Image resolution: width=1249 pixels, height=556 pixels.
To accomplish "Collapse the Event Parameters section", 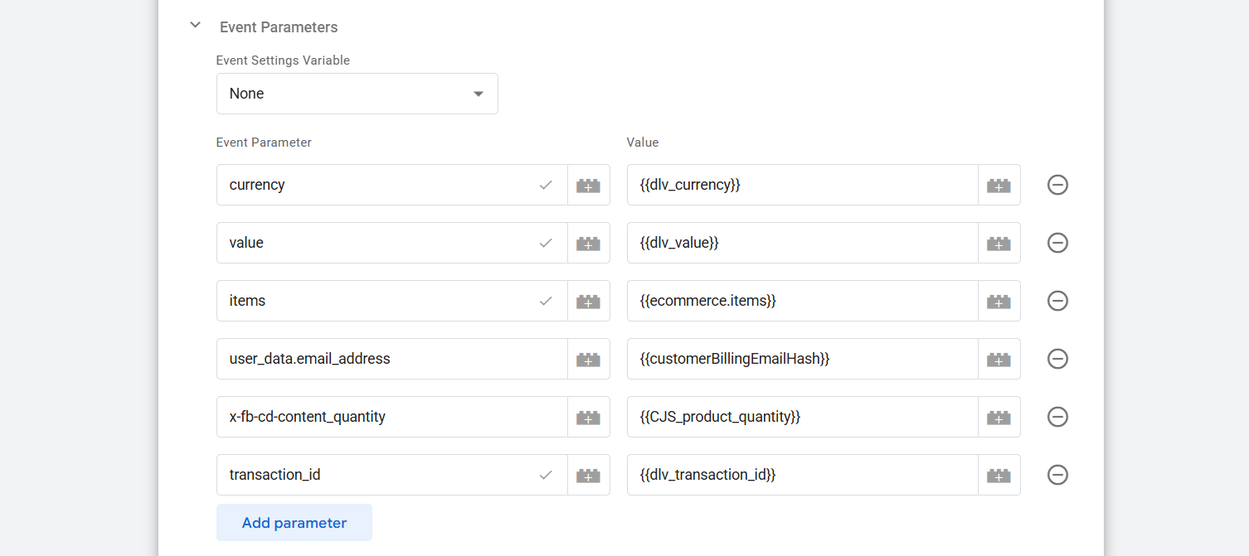I will point(196,26).
